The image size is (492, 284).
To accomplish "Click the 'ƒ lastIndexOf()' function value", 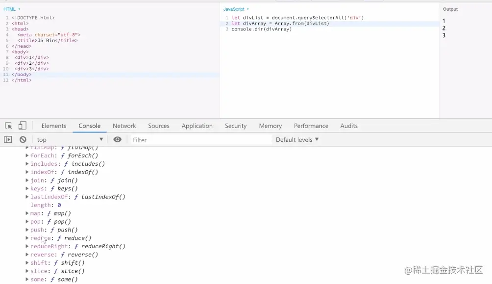I will [x=100, y=197].
